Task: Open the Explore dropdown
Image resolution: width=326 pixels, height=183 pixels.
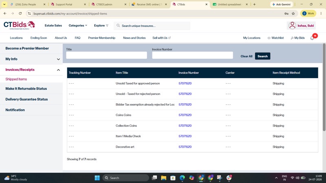Action: click(101, 26)
